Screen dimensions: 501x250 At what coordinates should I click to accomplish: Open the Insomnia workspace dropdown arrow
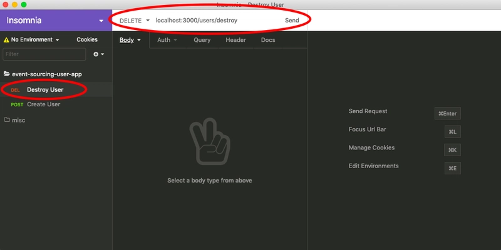[101, 21]
